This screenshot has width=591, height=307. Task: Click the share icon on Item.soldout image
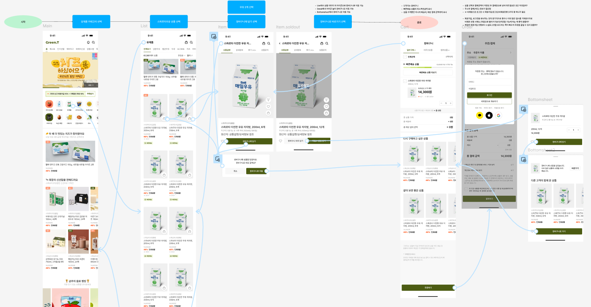326,100
